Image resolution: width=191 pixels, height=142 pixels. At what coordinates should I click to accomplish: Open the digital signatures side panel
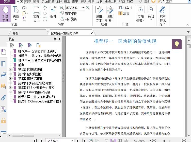tap(4, 109)
